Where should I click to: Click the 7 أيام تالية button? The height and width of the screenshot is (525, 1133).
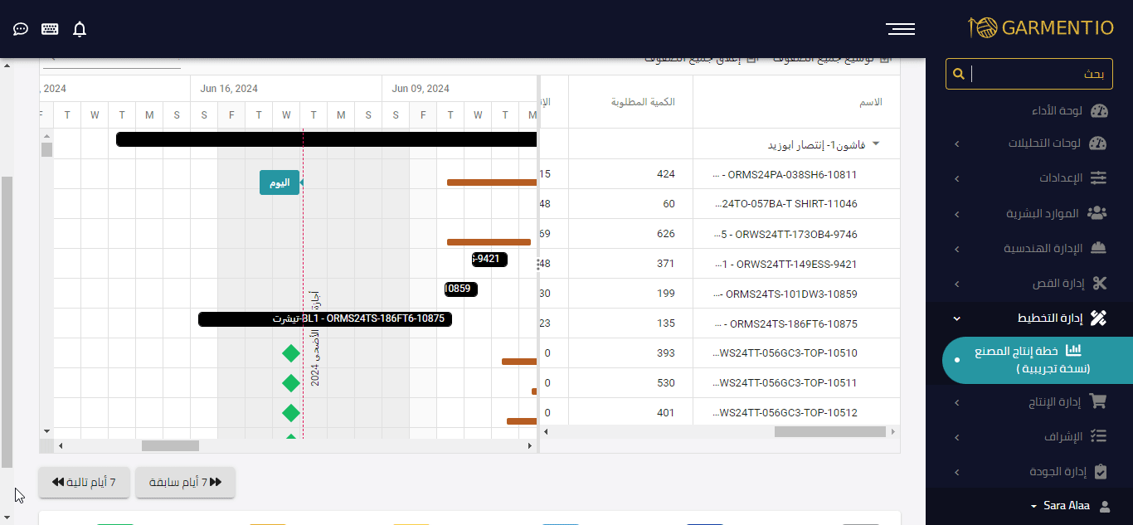coord(84,482)
